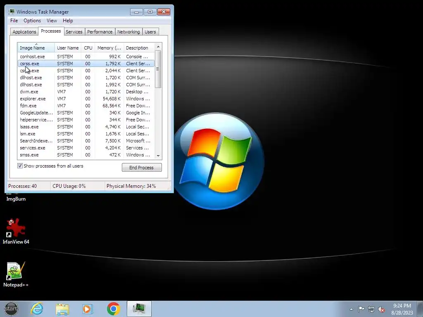Launch Google Chrome from the taskbar

[113, 309]
